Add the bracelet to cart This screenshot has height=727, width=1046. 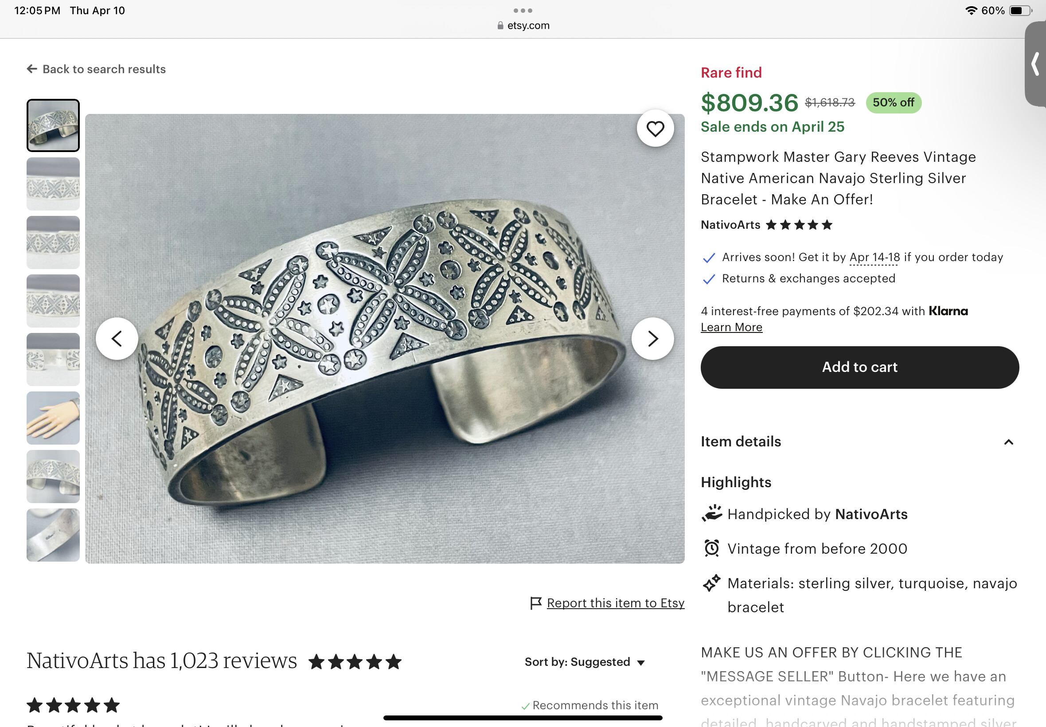[x=859, y=367]
